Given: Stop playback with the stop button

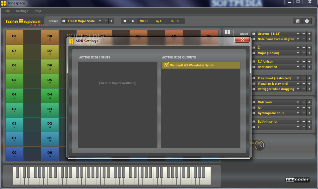Looking at the screenshot, I should [x=125, y=21].
